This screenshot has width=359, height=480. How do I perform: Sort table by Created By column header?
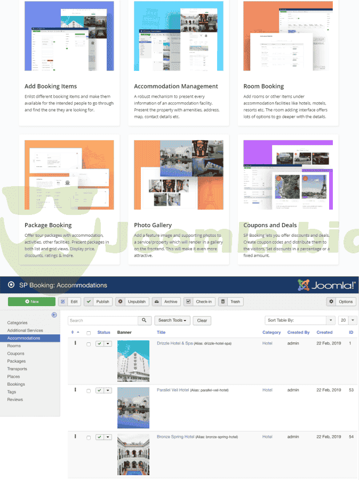[x=298, y=332]
